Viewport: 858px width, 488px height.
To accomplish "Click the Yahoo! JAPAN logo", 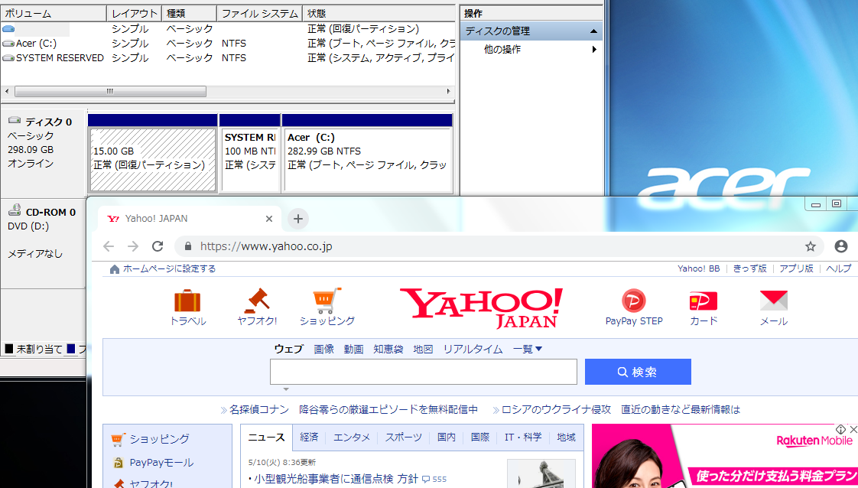I will coord(481,308).
